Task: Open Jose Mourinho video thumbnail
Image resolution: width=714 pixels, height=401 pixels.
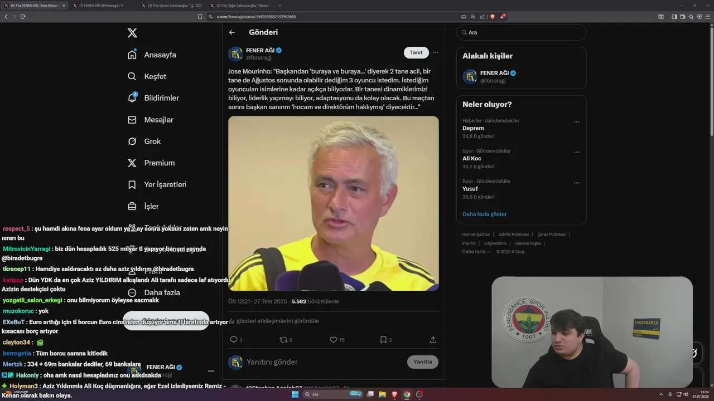Action: tap(334, 203)
